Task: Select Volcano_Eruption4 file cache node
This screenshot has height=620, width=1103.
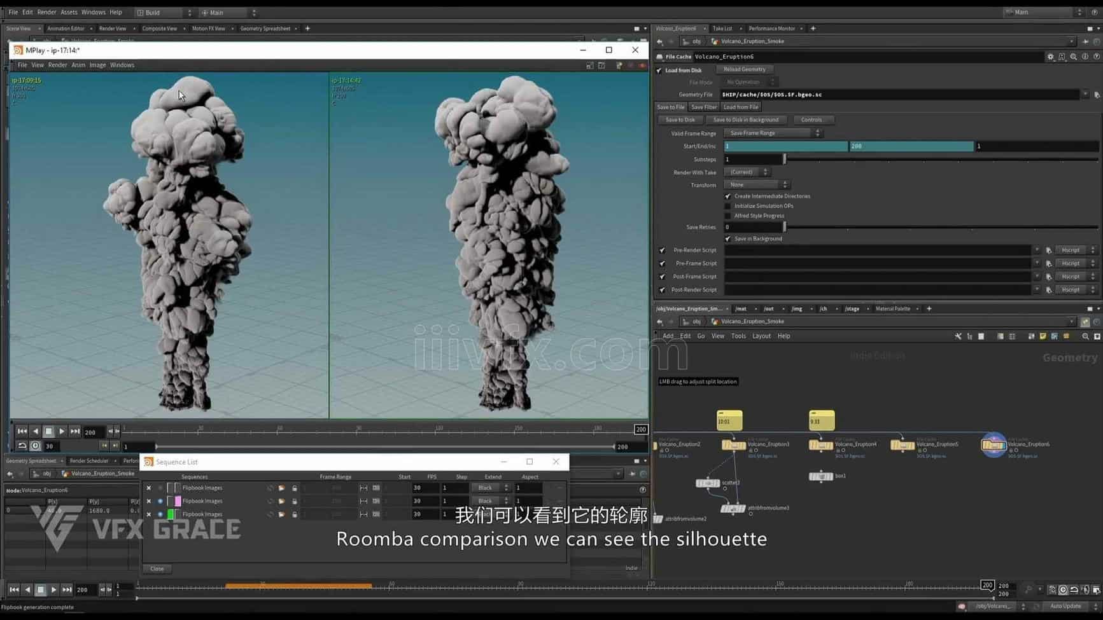Action: [x=820, y=445]
